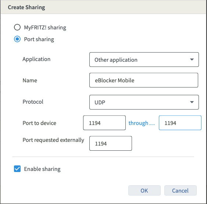This screenshot has width=207, height=204.
Task: Confirm the dialog with OK
Action: click(x=144, y=190)
